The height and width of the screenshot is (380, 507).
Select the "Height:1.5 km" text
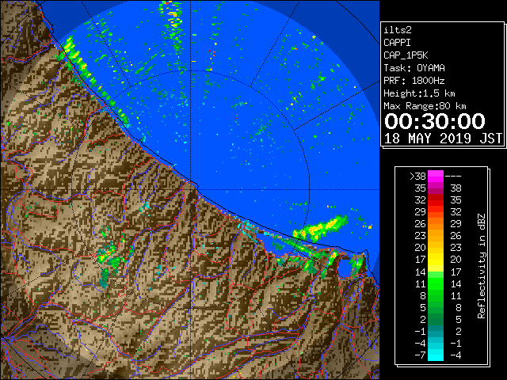click(x=419, y=93)
